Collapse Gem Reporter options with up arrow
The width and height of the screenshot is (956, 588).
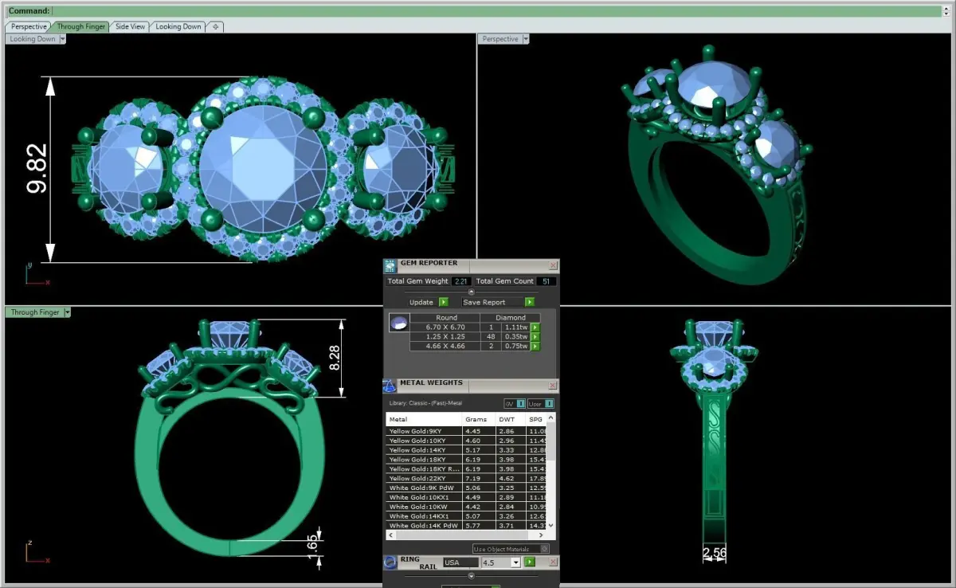tap(471, 292)
